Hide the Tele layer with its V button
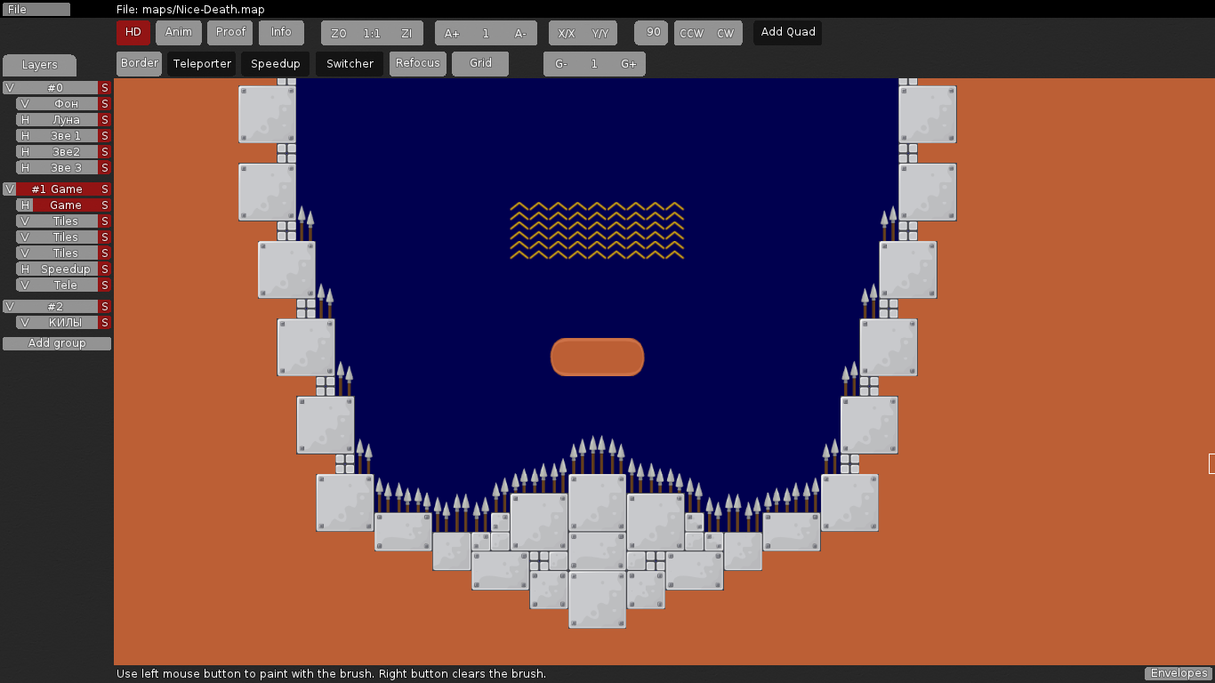This screenshot has width=1215, height=683. [x=25, y=285]
